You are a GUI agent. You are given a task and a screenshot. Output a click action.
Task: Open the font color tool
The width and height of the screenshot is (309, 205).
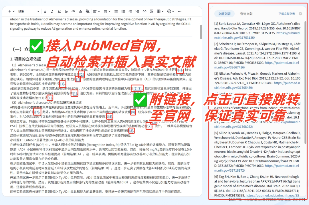tap(80, 11)
